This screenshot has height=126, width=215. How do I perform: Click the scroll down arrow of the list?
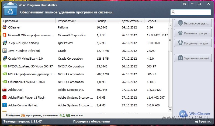click(170, 110)
